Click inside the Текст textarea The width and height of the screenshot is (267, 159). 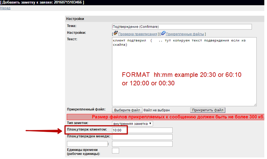click(x=184, y=71)
